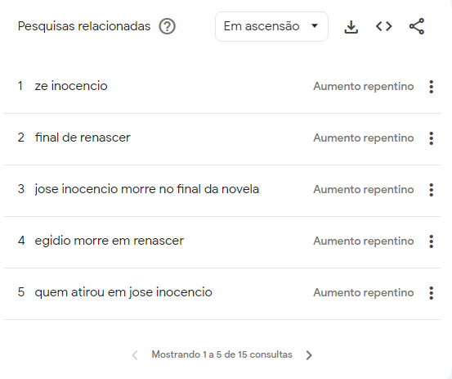Select Aumento repentino for egidio morre row
This screenshot has width=452, height=379.
[364, 241]
